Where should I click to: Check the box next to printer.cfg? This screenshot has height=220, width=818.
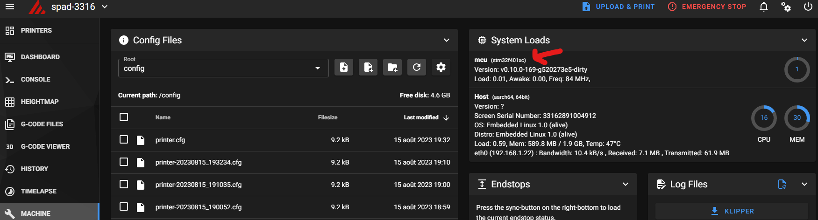pyautogui.click(x=124, y=139)
